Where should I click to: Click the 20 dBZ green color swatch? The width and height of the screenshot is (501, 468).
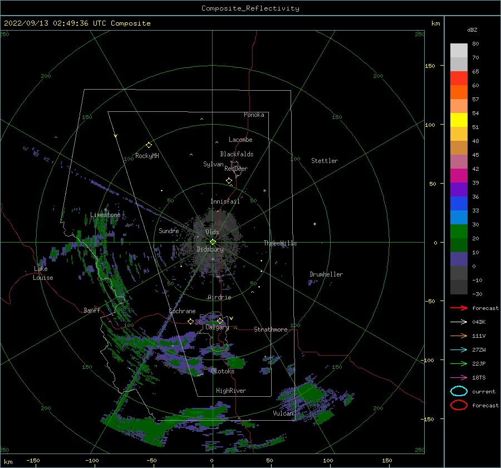pos(459,231)
